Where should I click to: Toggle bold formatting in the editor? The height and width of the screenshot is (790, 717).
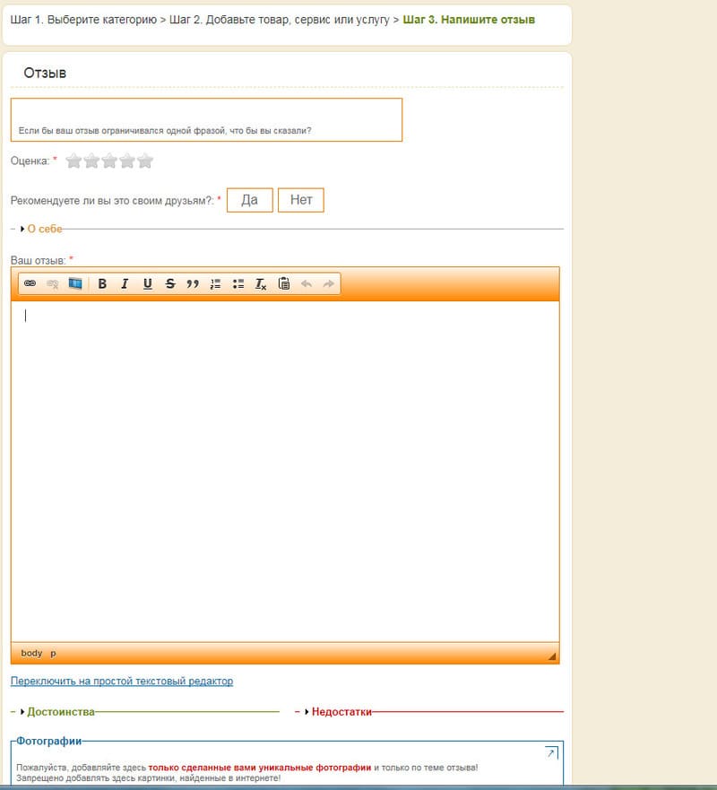click(x=102, y=284)
